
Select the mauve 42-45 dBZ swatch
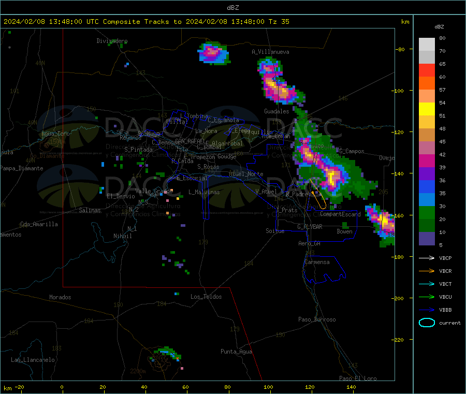(x=427, y=148)
